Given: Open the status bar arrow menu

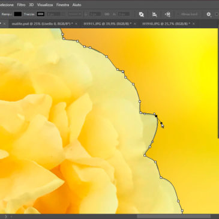Looking at the screenshot, I should pos(5,217).
